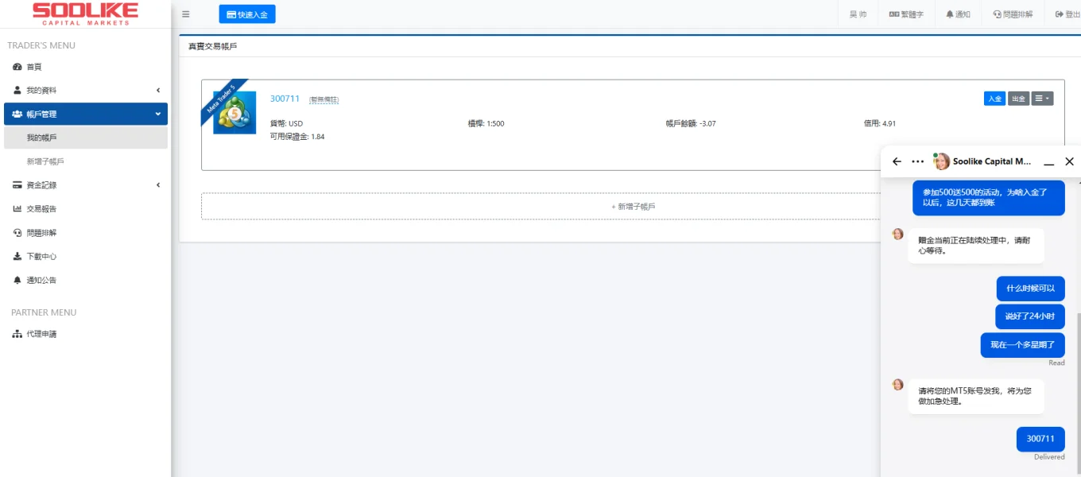Open 通知 notifications in top bar
Image resolution: width=1081 pixels, height=477 pixels.
click(958, 14)
